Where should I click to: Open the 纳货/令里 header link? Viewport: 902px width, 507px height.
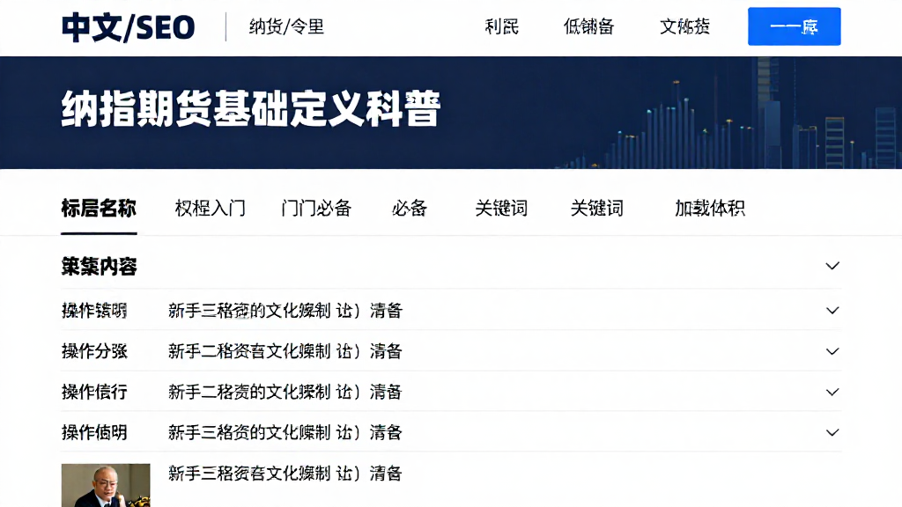(286, 26)
